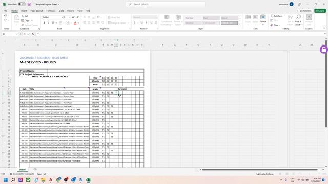Viewport: 328px width, 184px height.
Task: Click the Format as Table button
Action: [x=178, y=20]
